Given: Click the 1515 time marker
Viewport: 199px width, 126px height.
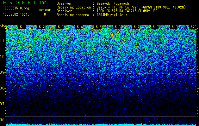Looking at the screenshot, I should (98, 27).
